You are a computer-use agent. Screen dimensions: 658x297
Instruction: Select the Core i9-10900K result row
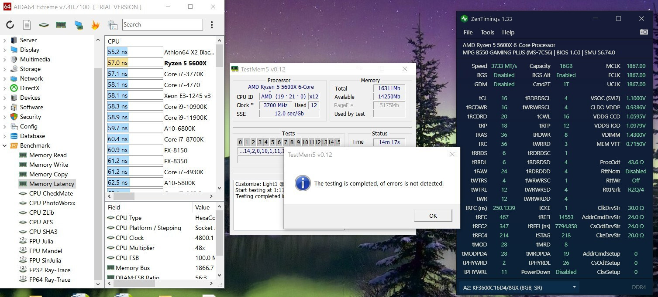161,107
